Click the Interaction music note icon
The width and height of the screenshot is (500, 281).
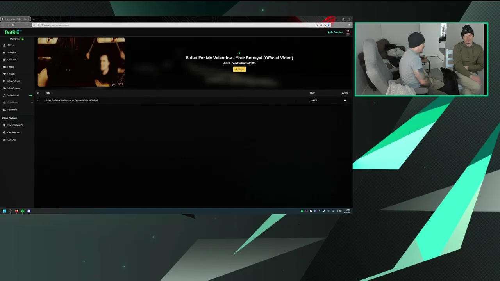click(4, 95)
